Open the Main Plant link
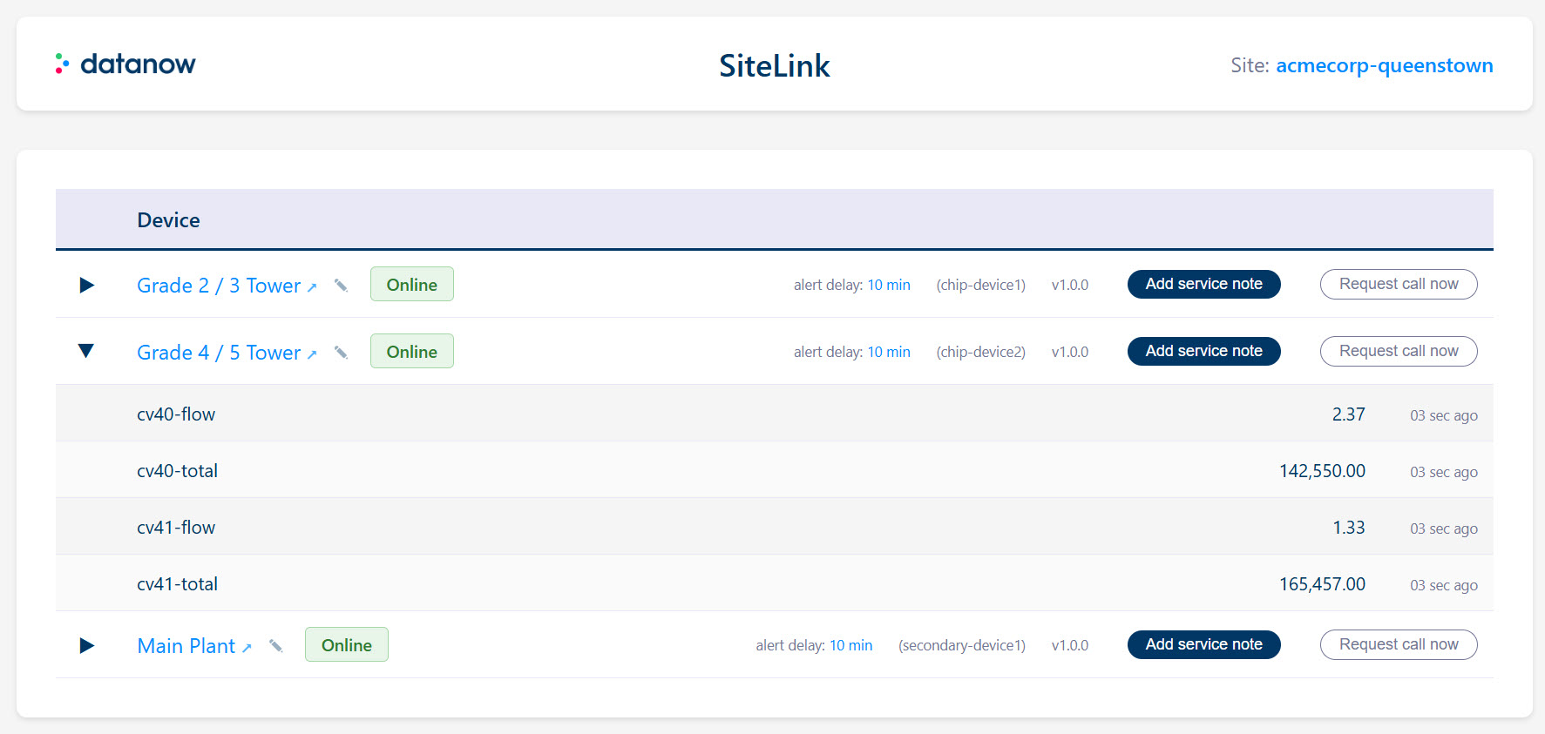Image resolution: width=1545 pixels, height=734 pixels. coord(194,646)
